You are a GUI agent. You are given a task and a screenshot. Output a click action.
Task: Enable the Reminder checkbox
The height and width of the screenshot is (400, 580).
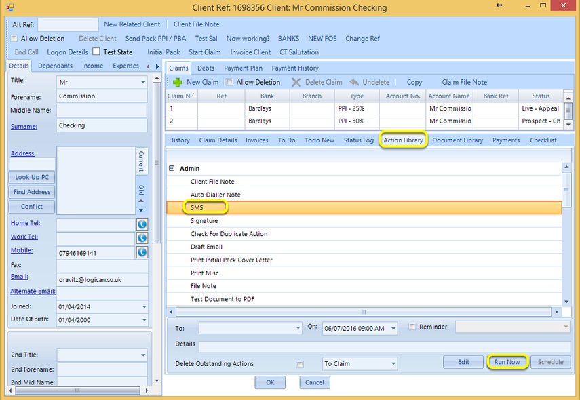[x=412, y=327]
